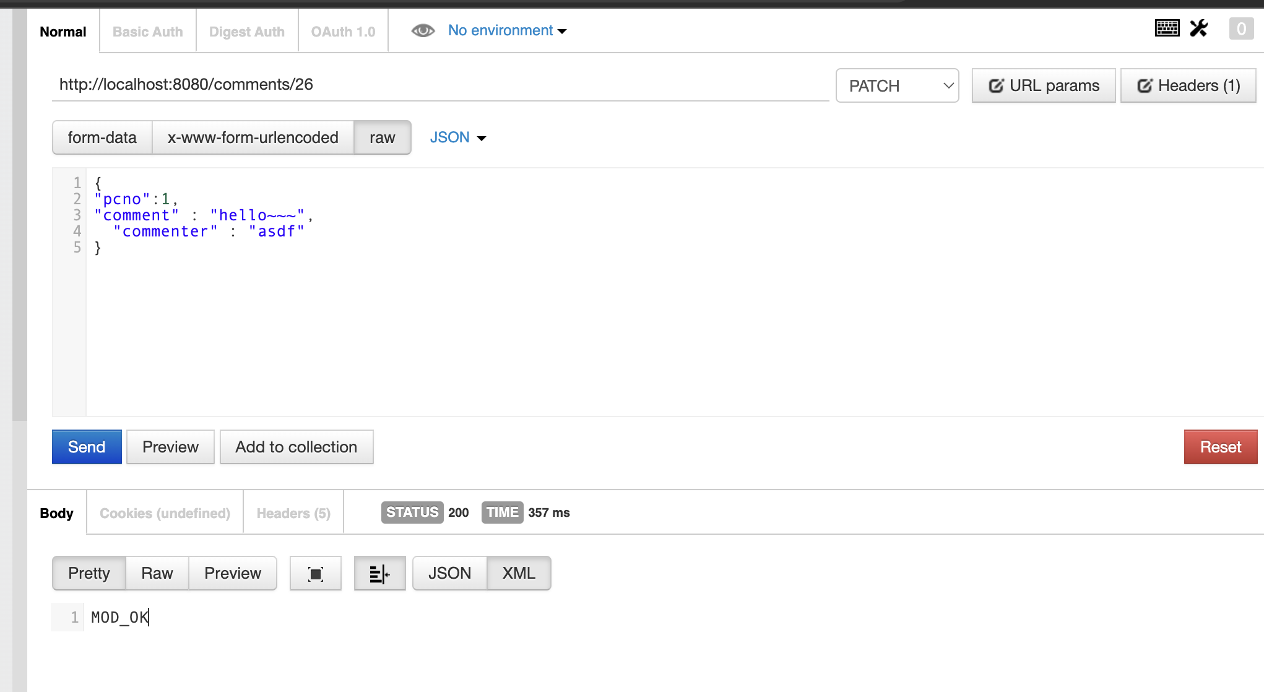Switch body type to form-data
The height and width of the screenshot is (692, 1264).
tap(102, 137)
